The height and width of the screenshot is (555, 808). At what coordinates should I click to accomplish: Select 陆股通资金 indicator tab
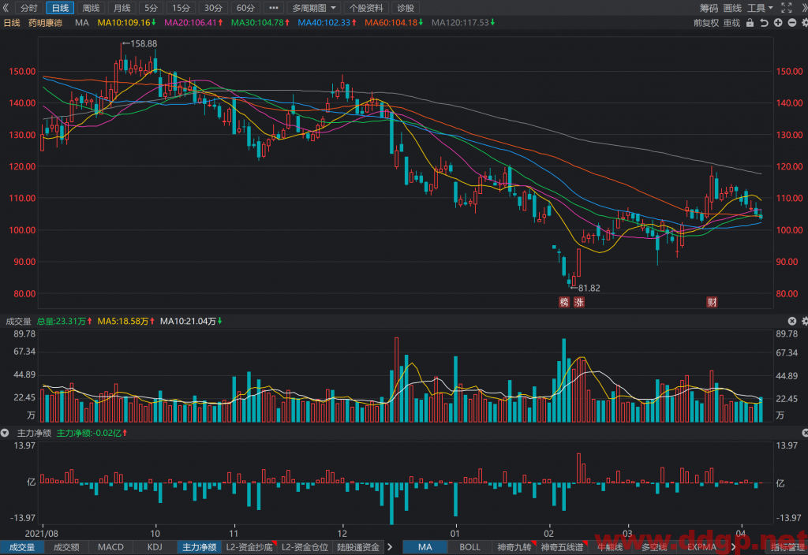(358, 547)
